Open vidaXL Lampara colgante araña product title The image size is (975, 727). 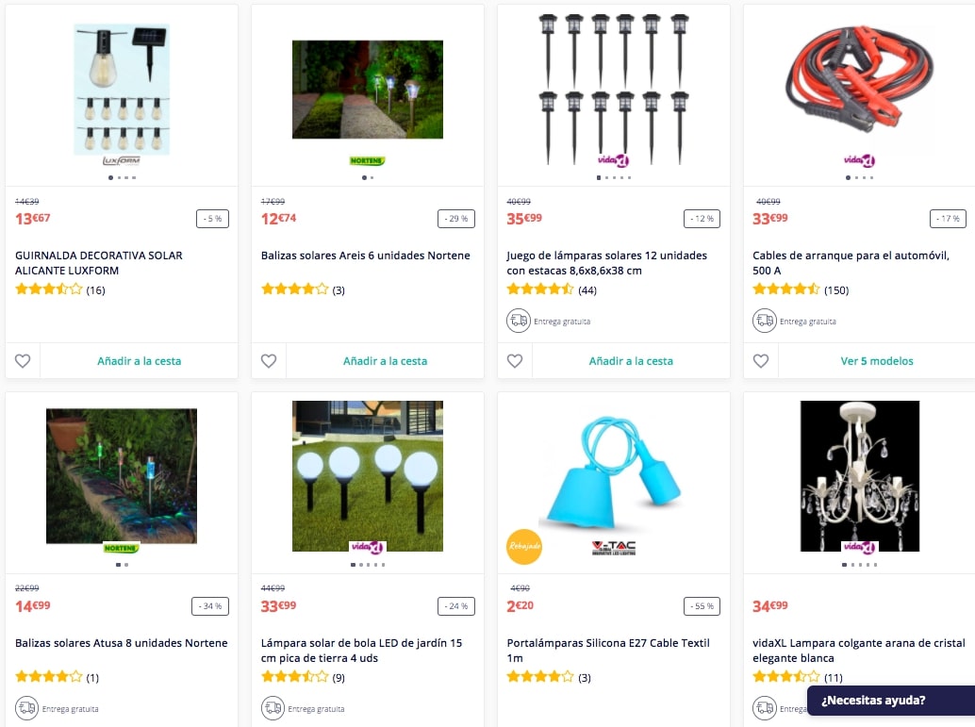tap(859, 650)
